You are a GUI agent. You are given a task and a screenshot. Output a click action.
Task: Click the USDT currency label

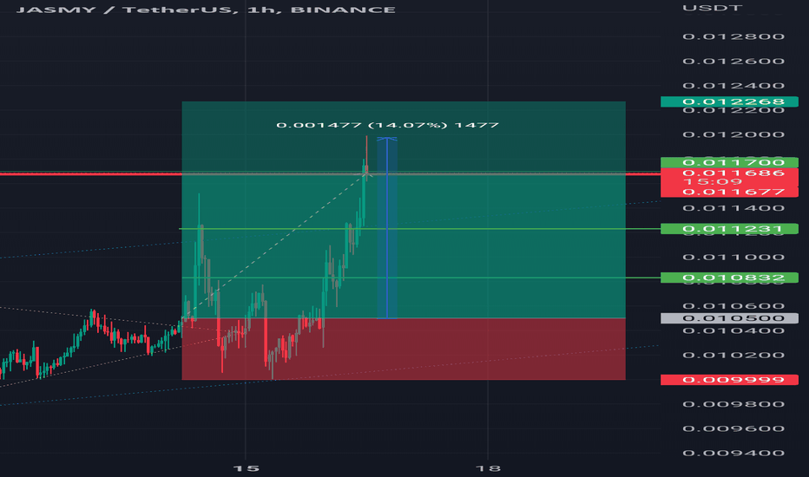[x=713, y=8]
